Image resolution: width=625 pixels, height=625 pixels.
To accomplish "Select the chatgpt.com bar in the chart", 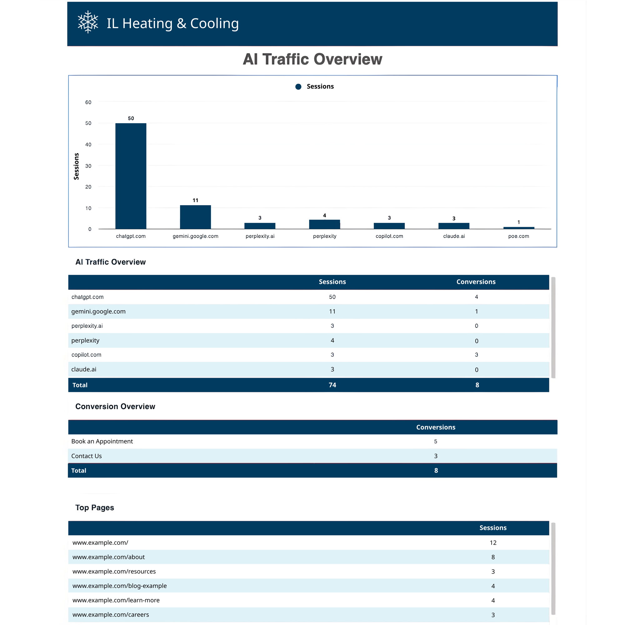I will 131,176.
